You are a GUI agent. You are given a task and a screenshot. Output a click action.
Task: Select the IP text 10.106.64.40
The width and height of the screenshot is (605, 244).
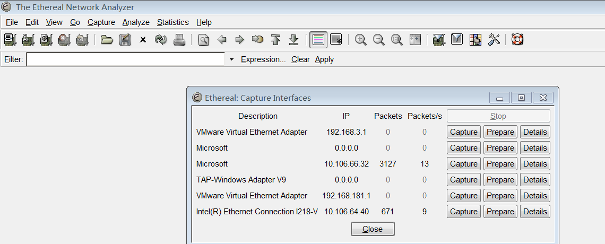347,212
